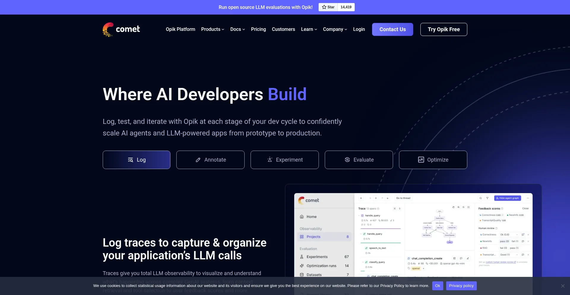Open the Learn dropdown menu

(x=309, y=29)
